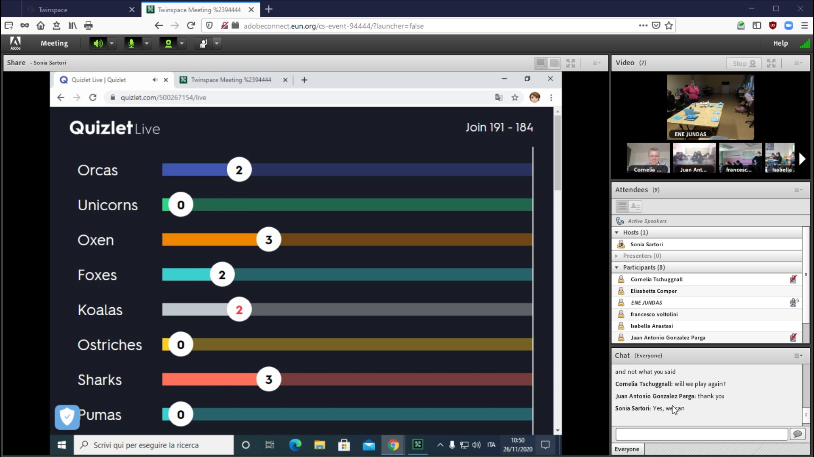Mute the Adobe Connect speaker icon
This screenshot has width=814, height=457.
coord(98,43)
